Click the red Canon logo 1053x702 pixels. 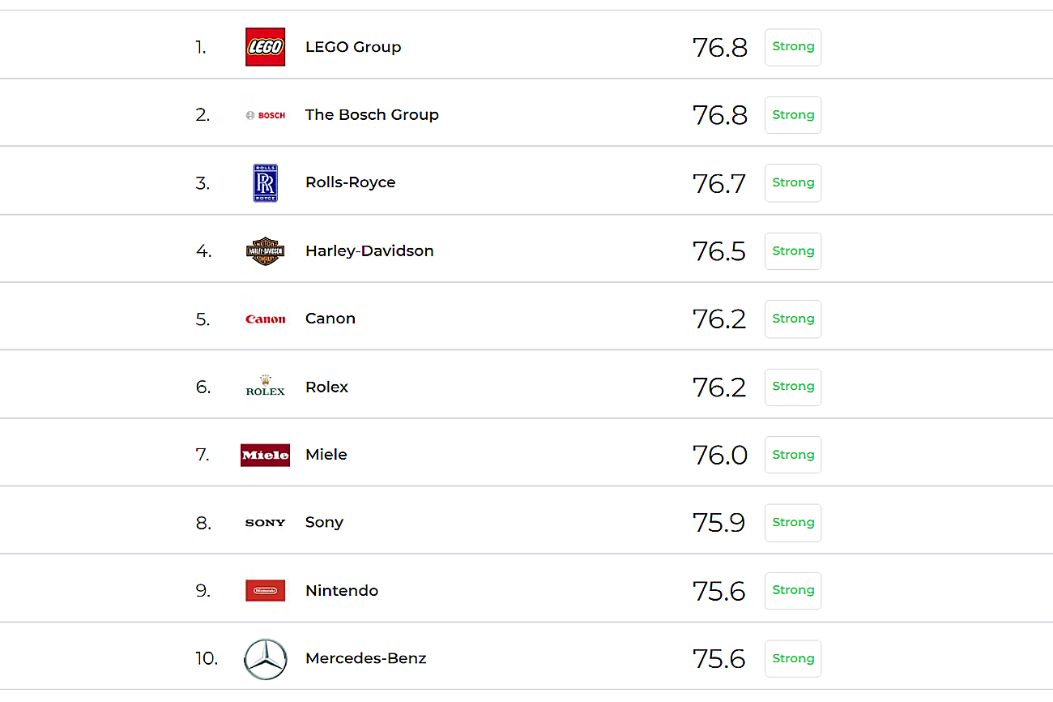265,319
